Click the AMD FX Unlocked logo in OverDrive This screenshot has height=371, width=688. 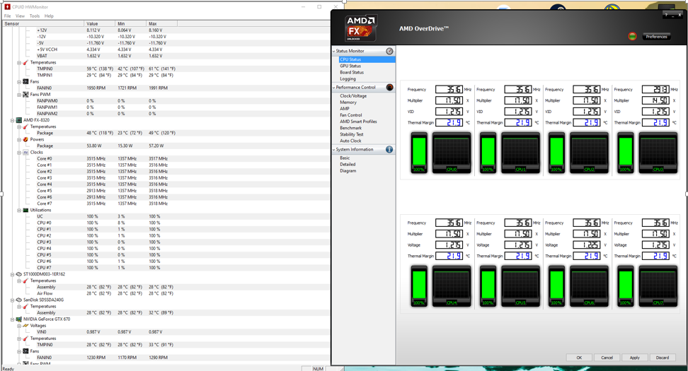pyautogui.click(x=361, y=28)
